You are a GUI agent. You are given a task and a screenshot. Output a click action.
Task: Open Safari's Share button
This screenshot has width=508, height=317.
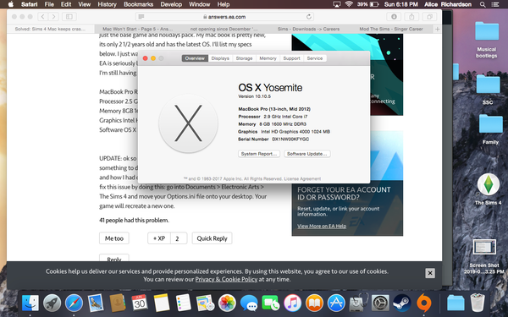click(x=411, y=17)
